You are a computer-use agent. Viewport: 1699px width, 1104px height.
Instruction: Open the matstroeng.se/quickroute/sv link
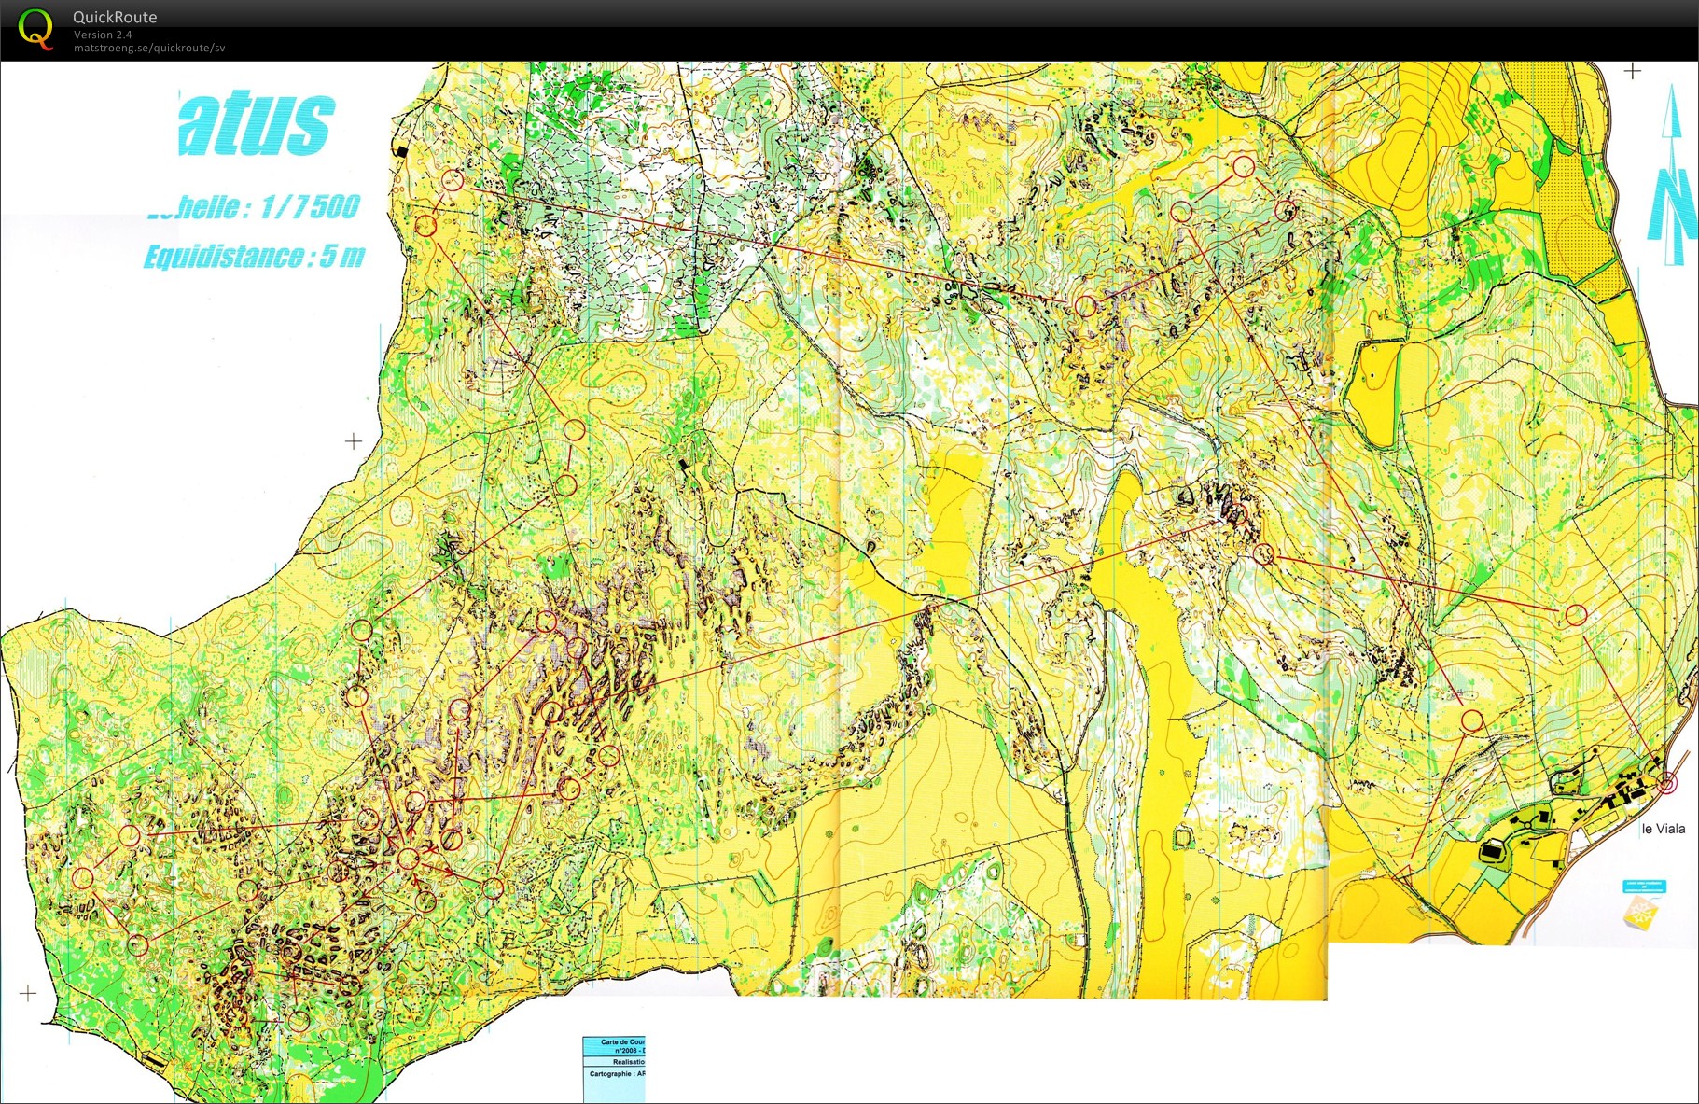click(x=149, y=48)
